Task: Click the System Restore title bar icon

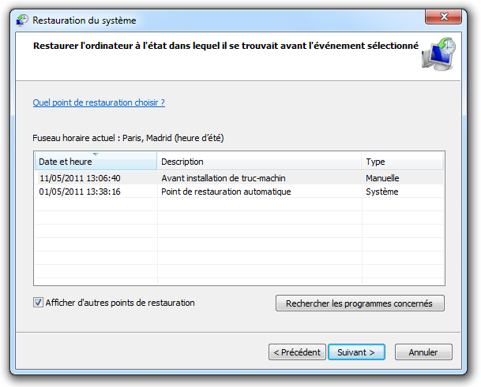Action: pos(22,20)
